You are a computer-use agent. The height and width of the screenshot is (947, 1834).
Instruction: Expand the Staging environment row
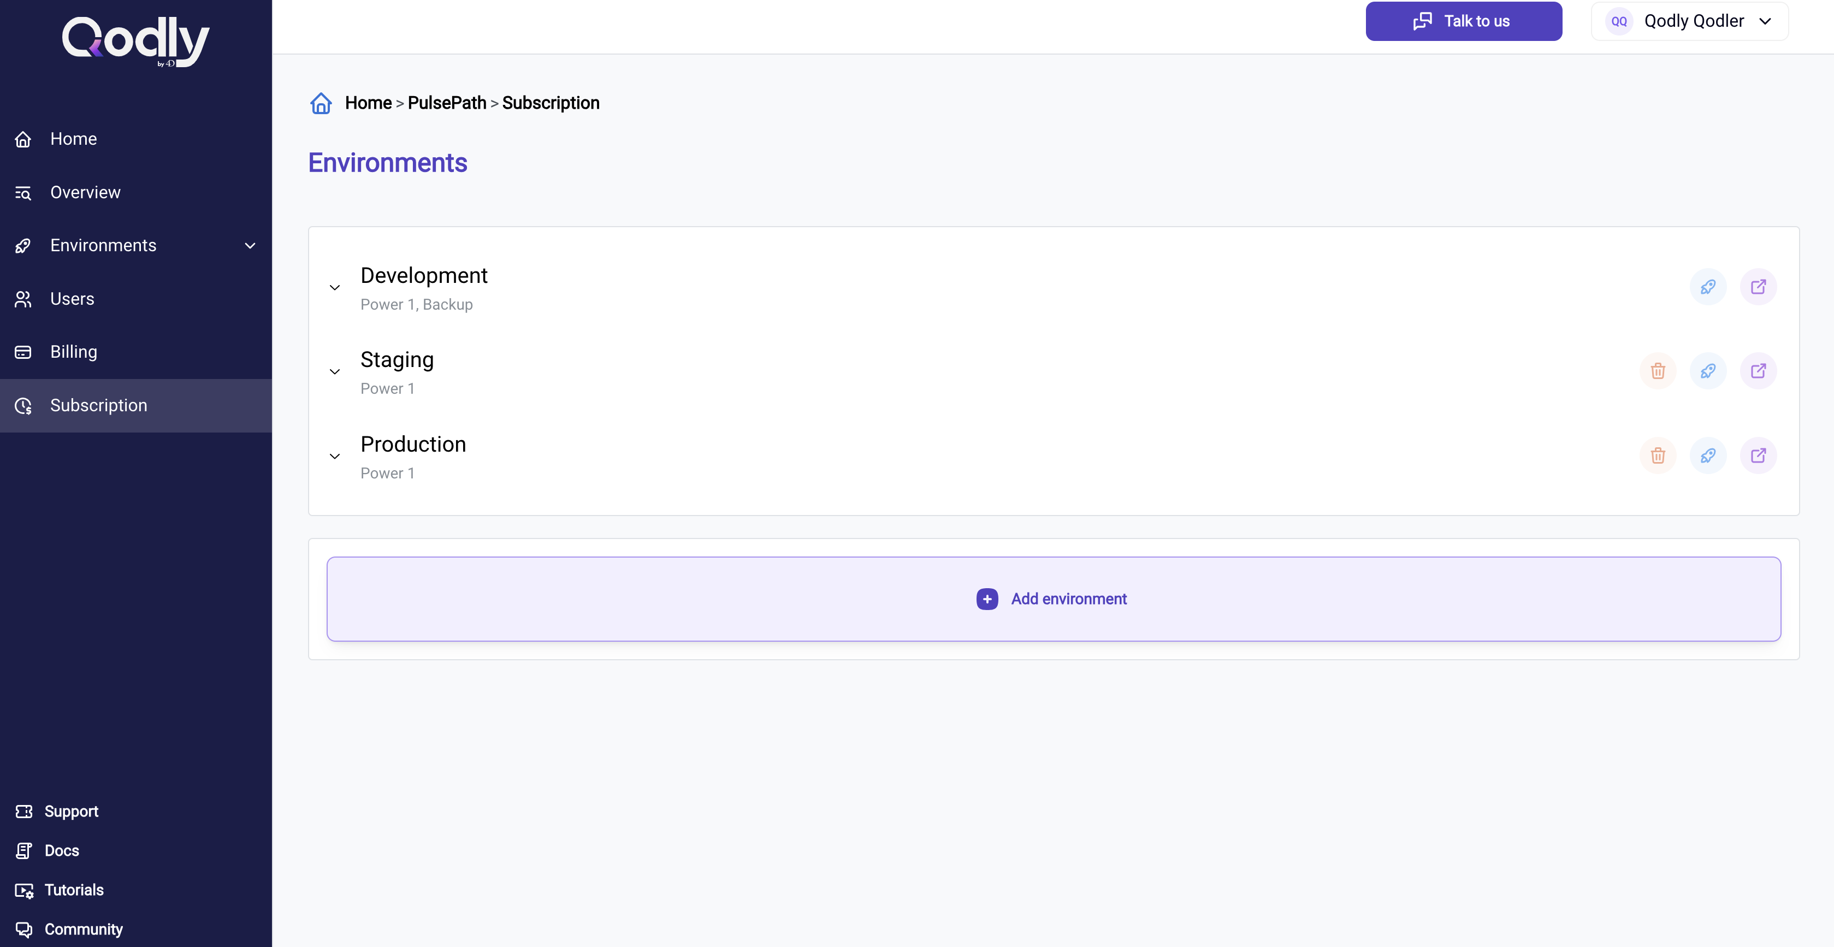click(335, 372)
